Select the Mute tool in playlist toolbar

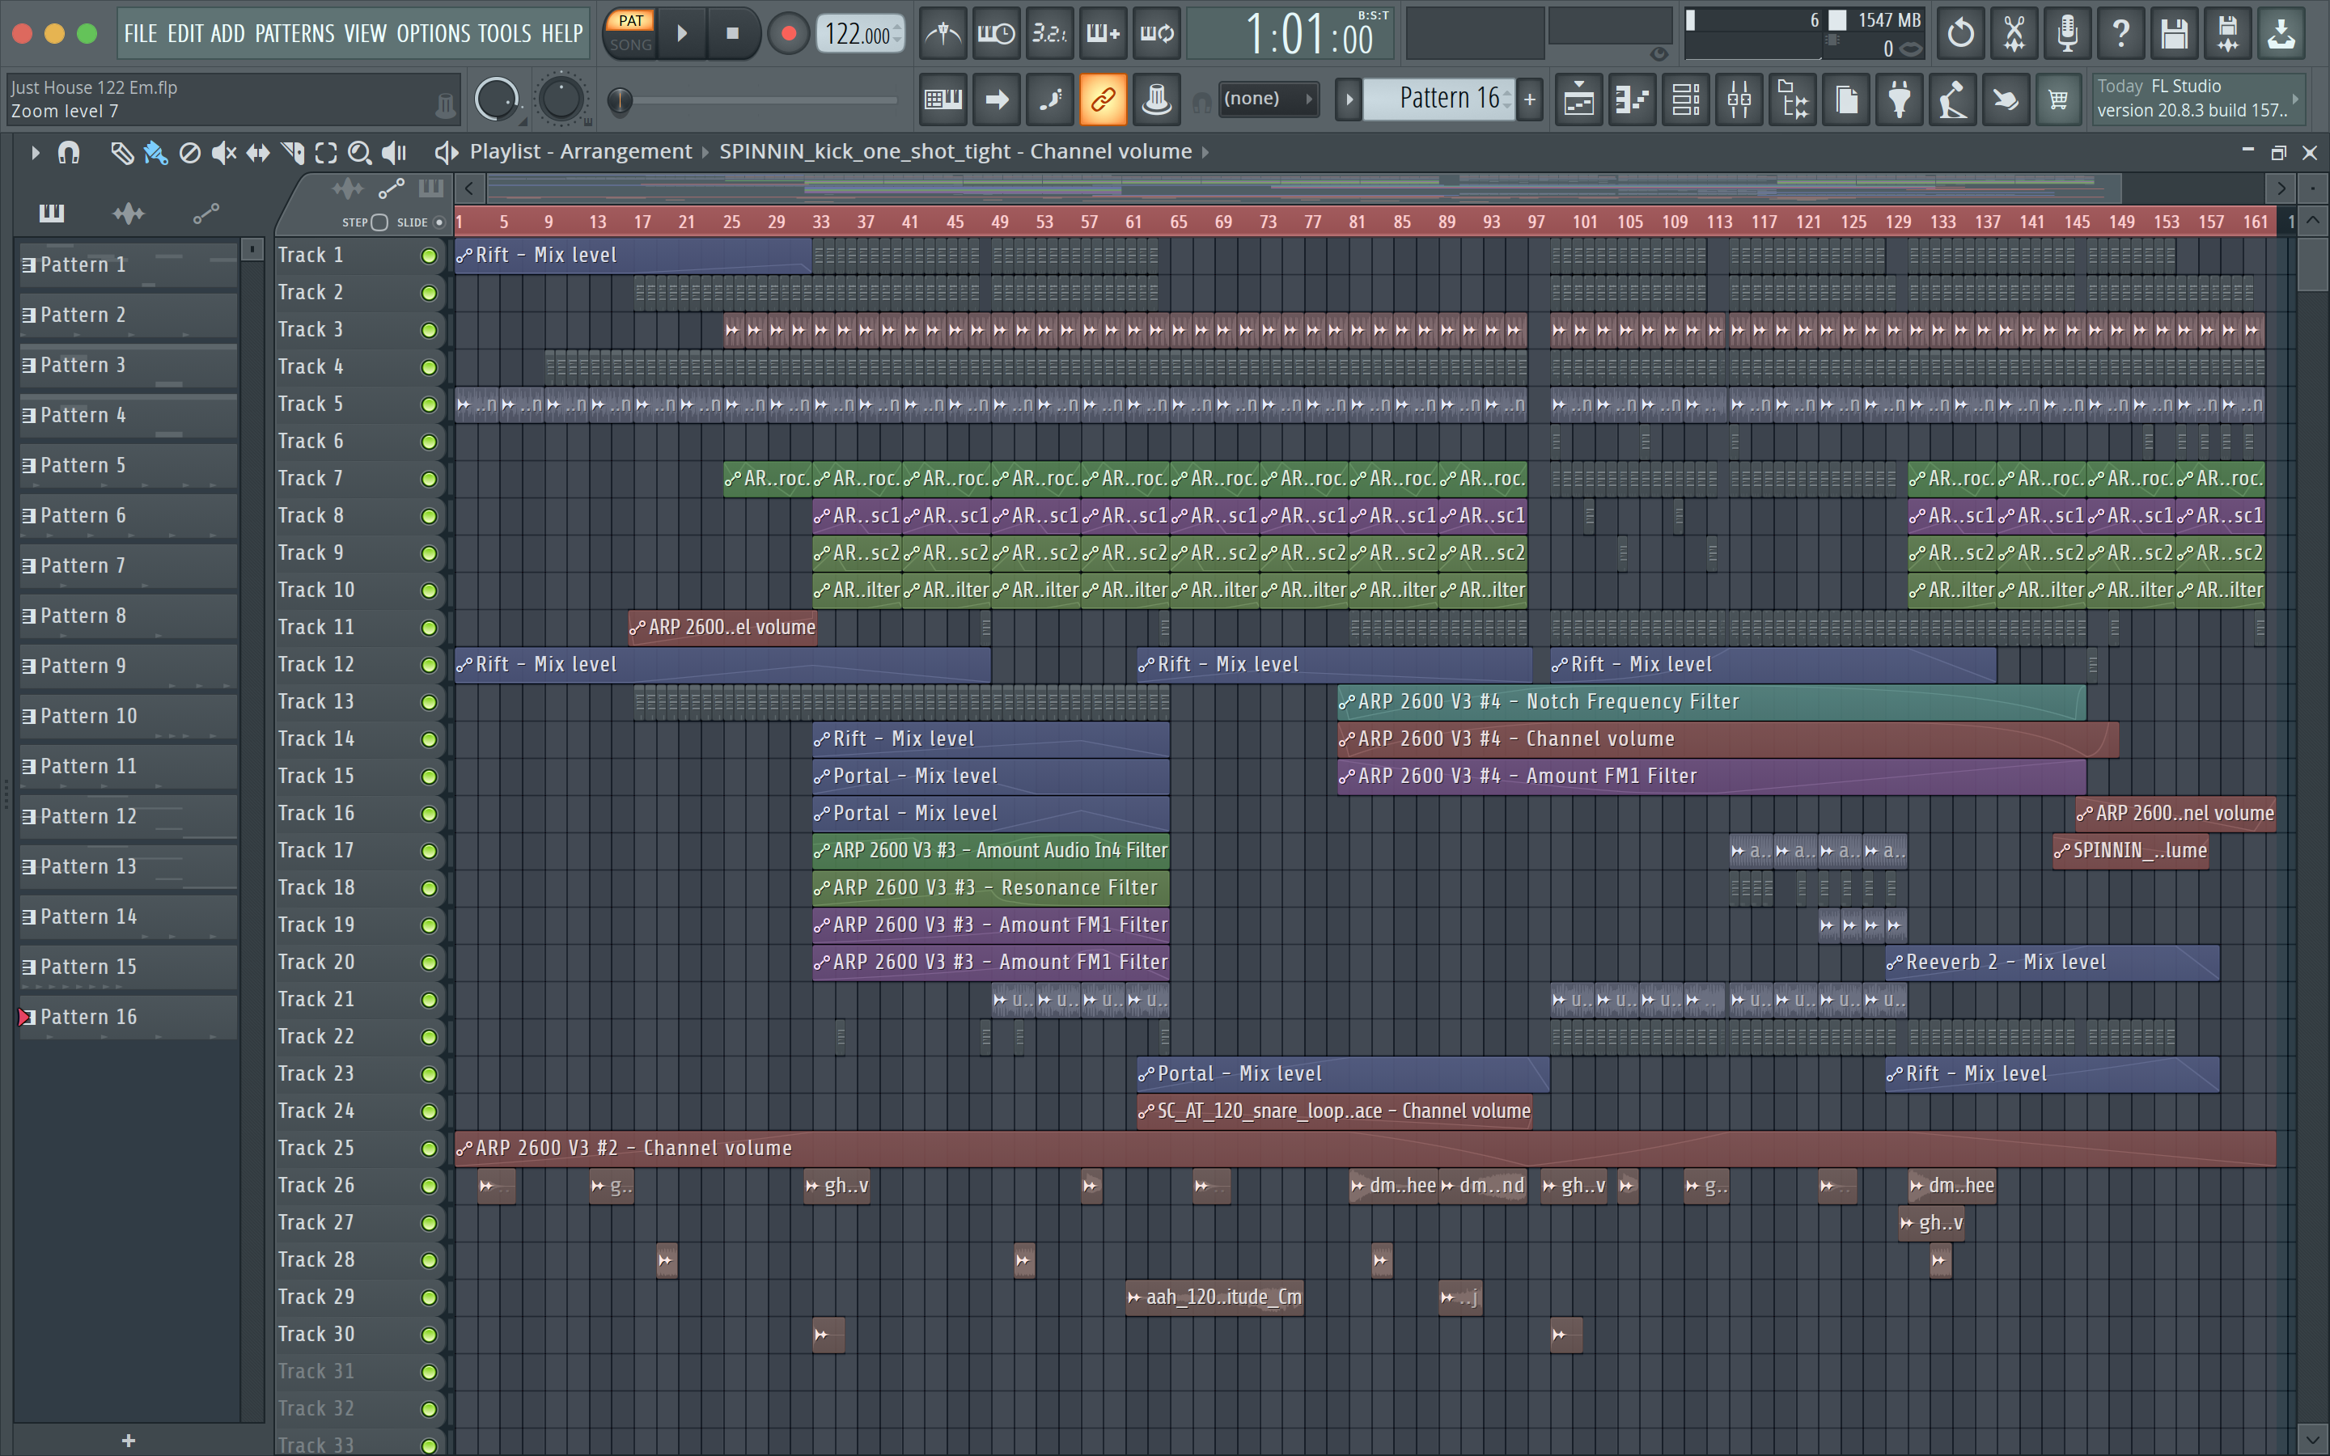tap(223, 152)
